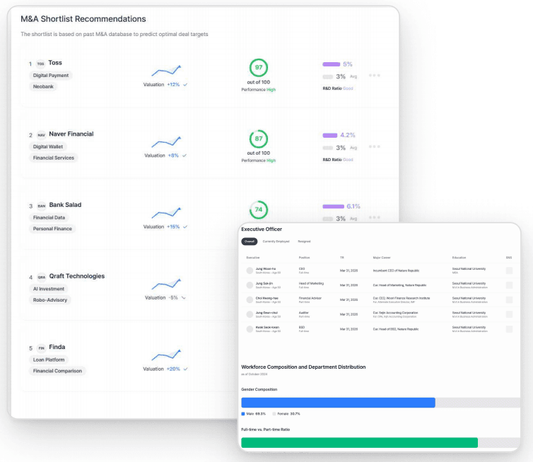Viewport: 533px width, 462px height.
Task: Click Choi Kwang-hae's avatar
Action: [x=250, y=300]
